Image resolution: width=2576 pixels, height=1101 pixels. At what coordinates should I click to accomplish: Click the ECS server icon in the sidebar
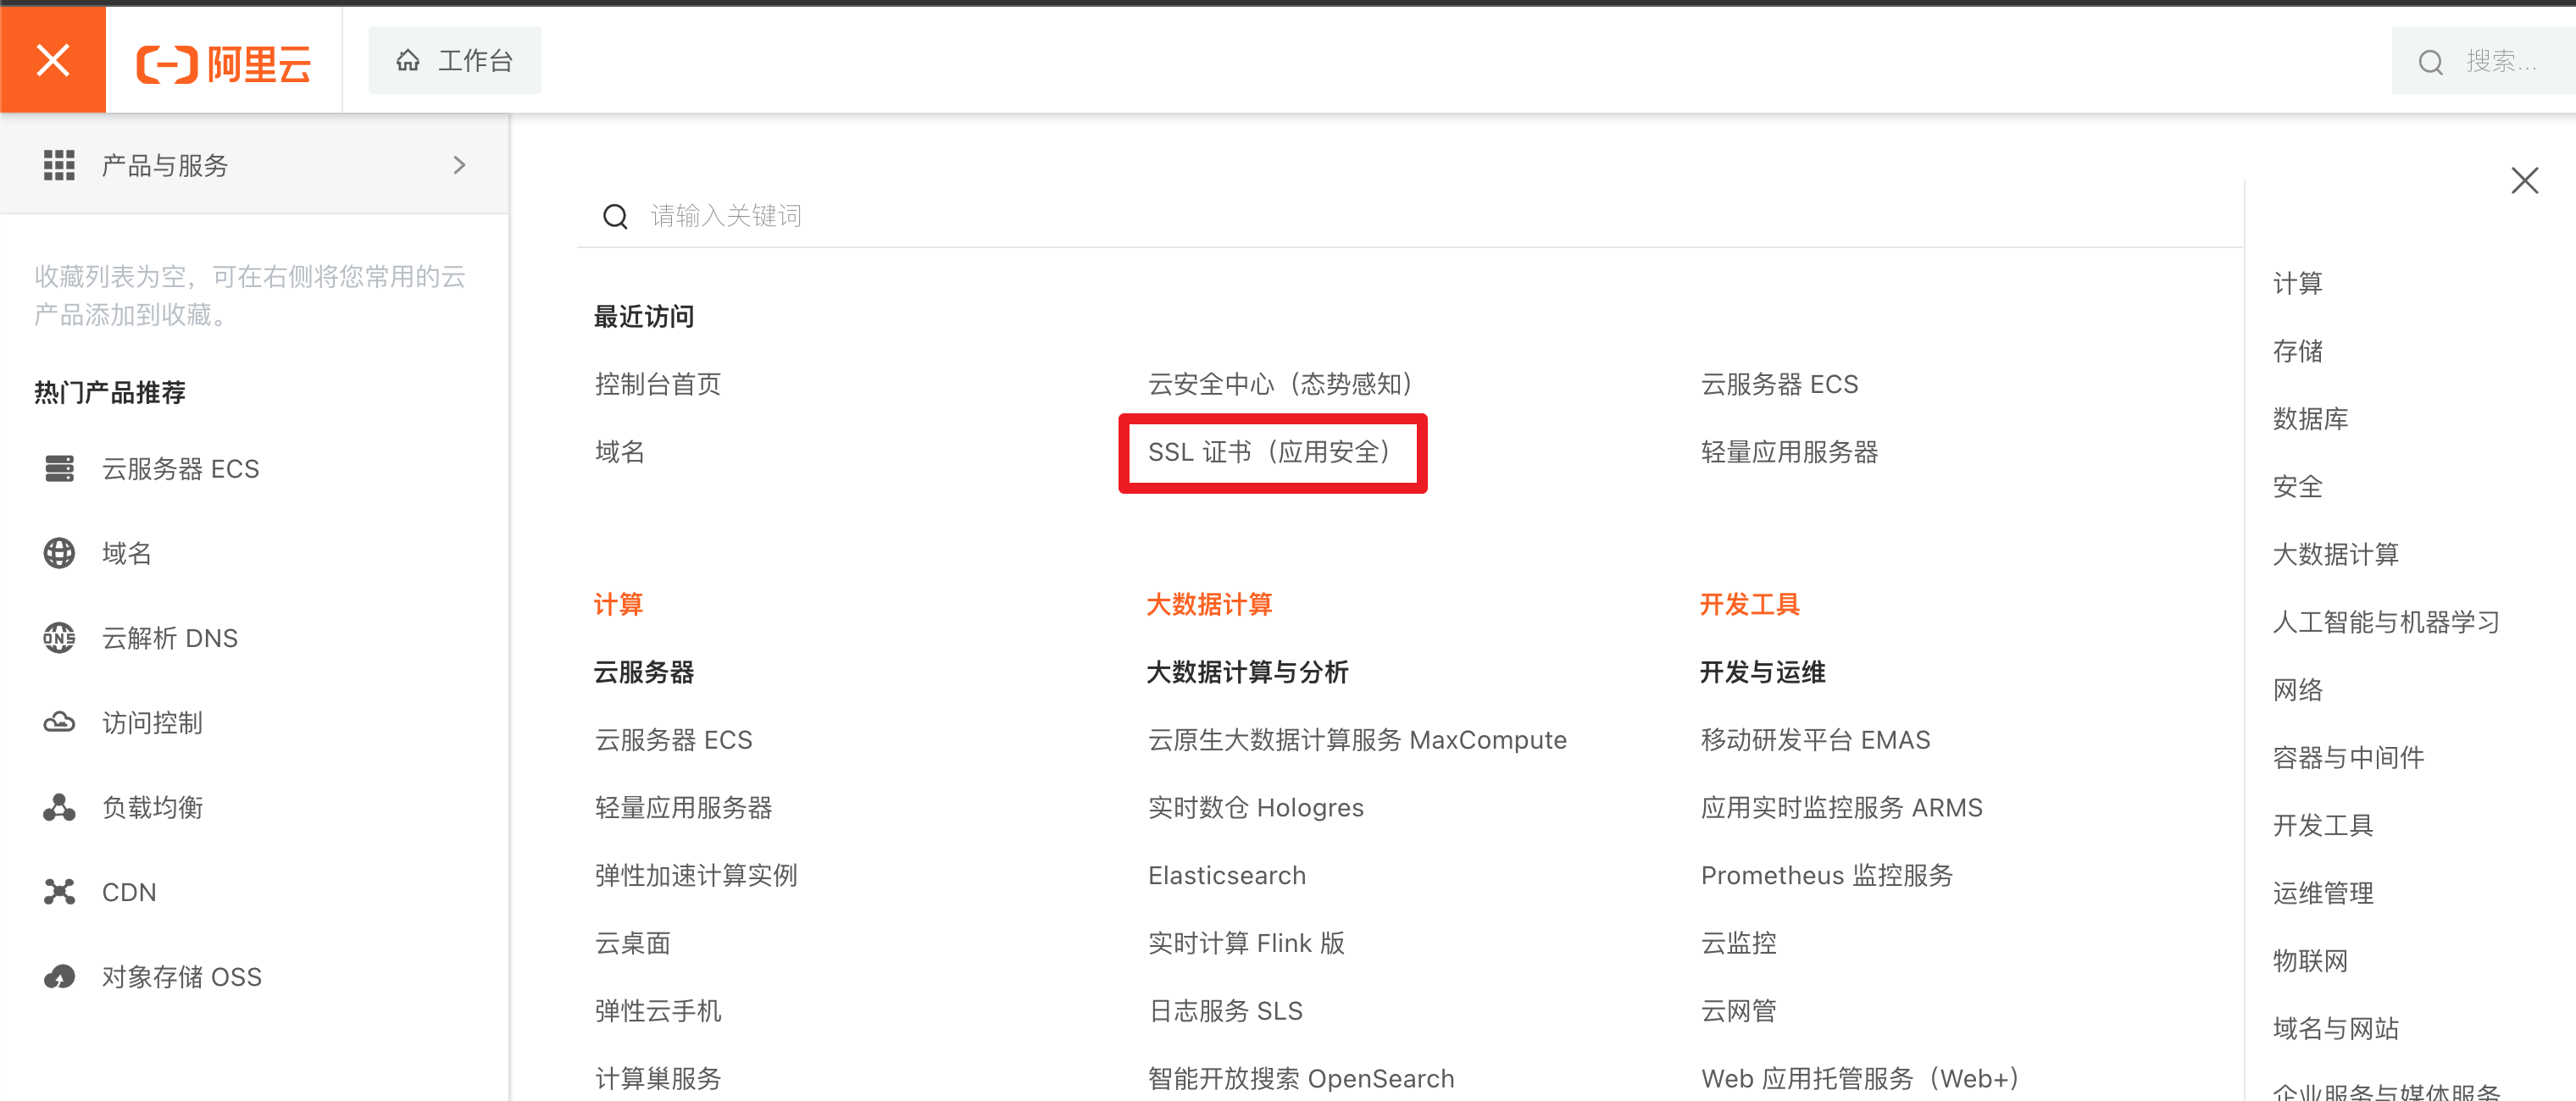pos(59,468)
